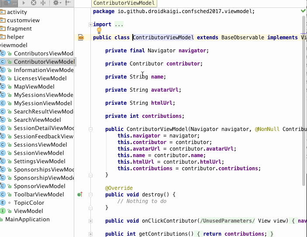The height and width of the screenshot is (237, 307).
Task: Collapse the ContributorViewModel constructor
Action: pyautogui.click(x=90, y=129)
